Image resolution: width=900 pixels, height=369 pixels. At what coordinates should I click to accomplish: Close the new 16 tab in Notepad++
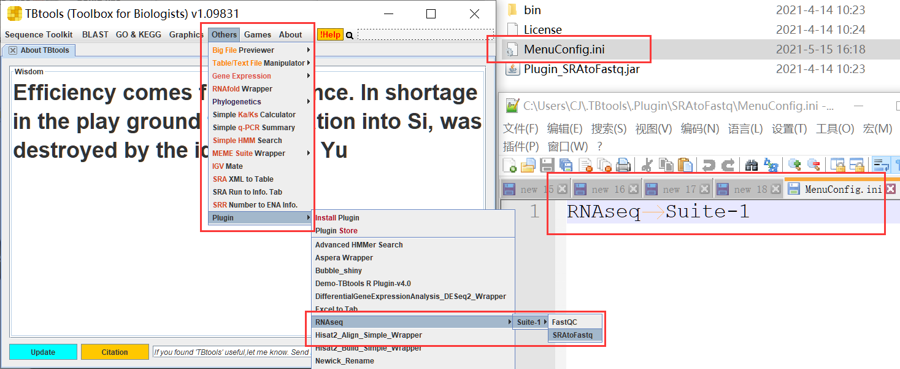633,189
